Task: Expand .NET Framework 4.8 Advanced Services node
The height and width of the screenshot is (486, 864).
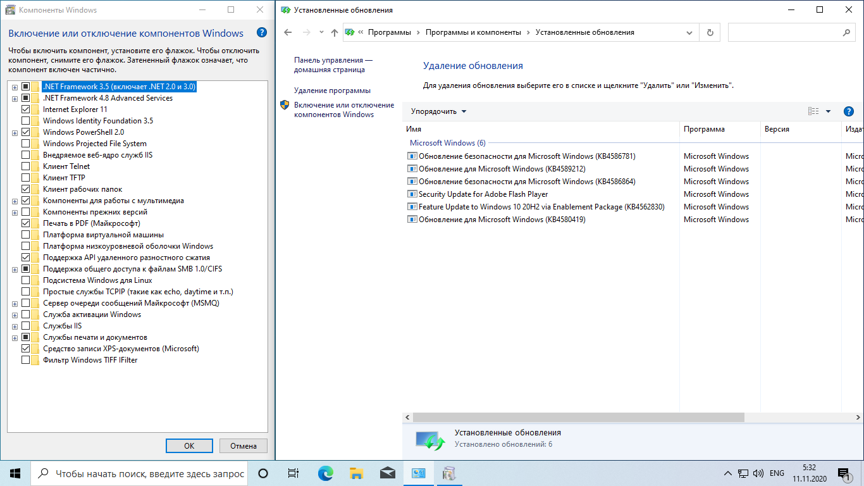Action: 15,98
